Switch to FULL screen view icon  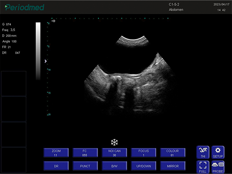203,167
